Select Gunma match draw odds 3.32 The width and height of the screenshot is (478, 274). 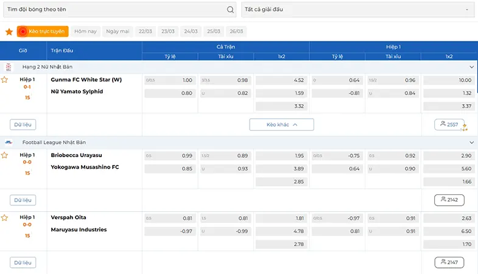(281, 106)
